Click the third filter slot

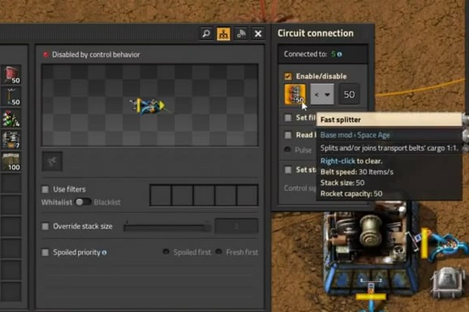[x=204, y=195]
